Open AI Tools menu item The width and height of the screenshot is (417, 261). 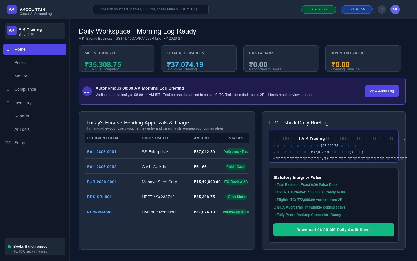(x=35, y=129)
